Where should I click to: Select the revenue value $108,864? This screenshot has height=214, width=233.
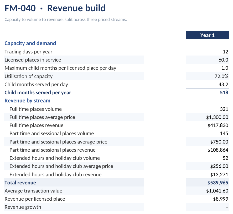(x=218, y=150)
